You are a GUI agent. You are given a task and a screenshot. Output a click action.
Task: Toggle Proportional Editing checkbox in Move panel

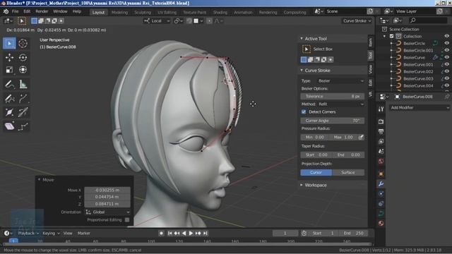coord(127,220)
